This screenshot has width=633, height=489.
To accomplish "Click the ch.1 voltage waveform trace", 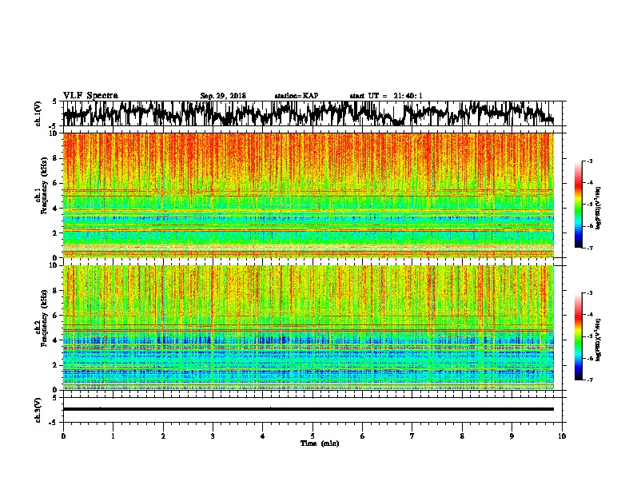I will (309, 113).
